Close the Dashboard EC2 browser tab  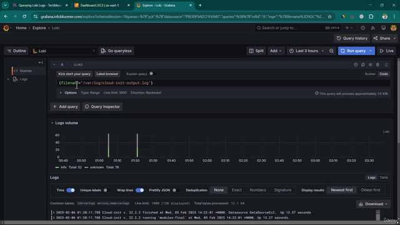[x=129, y=5]
